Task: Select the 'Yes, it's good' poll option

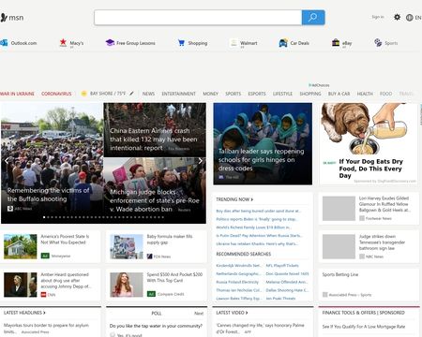Action: (113, 335)
